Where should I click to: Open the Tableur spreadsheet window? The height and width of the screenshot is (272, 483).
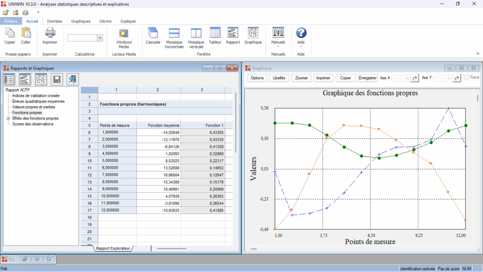215,33
